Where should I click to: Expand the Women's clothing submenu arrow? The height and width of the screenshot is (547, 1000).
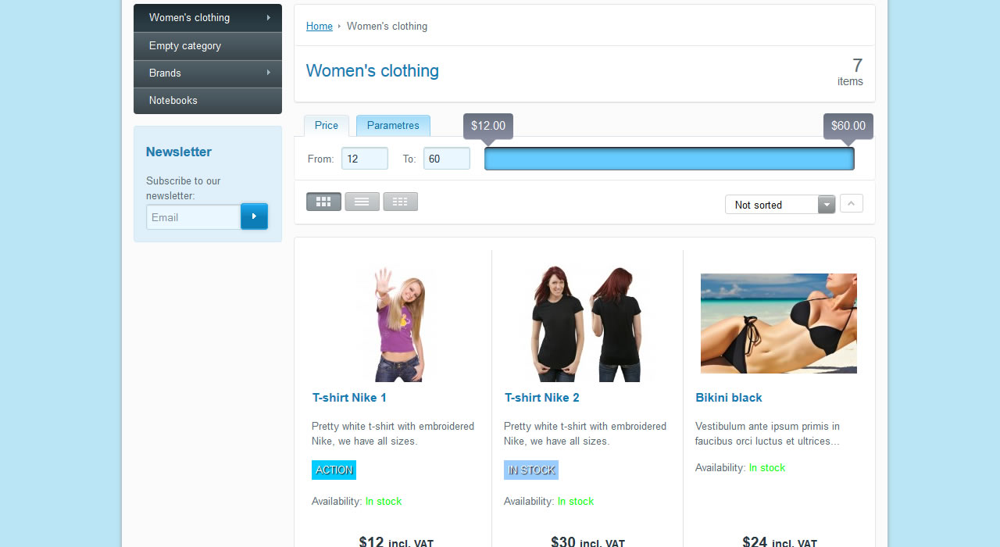tap(269, 17)
